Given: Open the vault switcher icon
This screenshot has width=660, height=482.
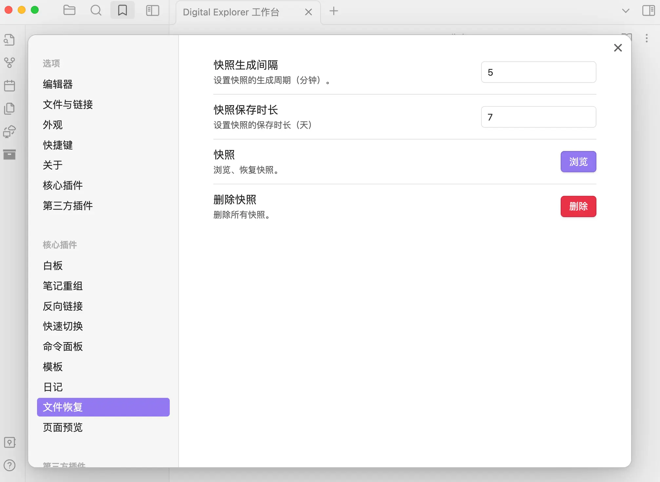Looking at the screenshot, I should coord(10,442).
